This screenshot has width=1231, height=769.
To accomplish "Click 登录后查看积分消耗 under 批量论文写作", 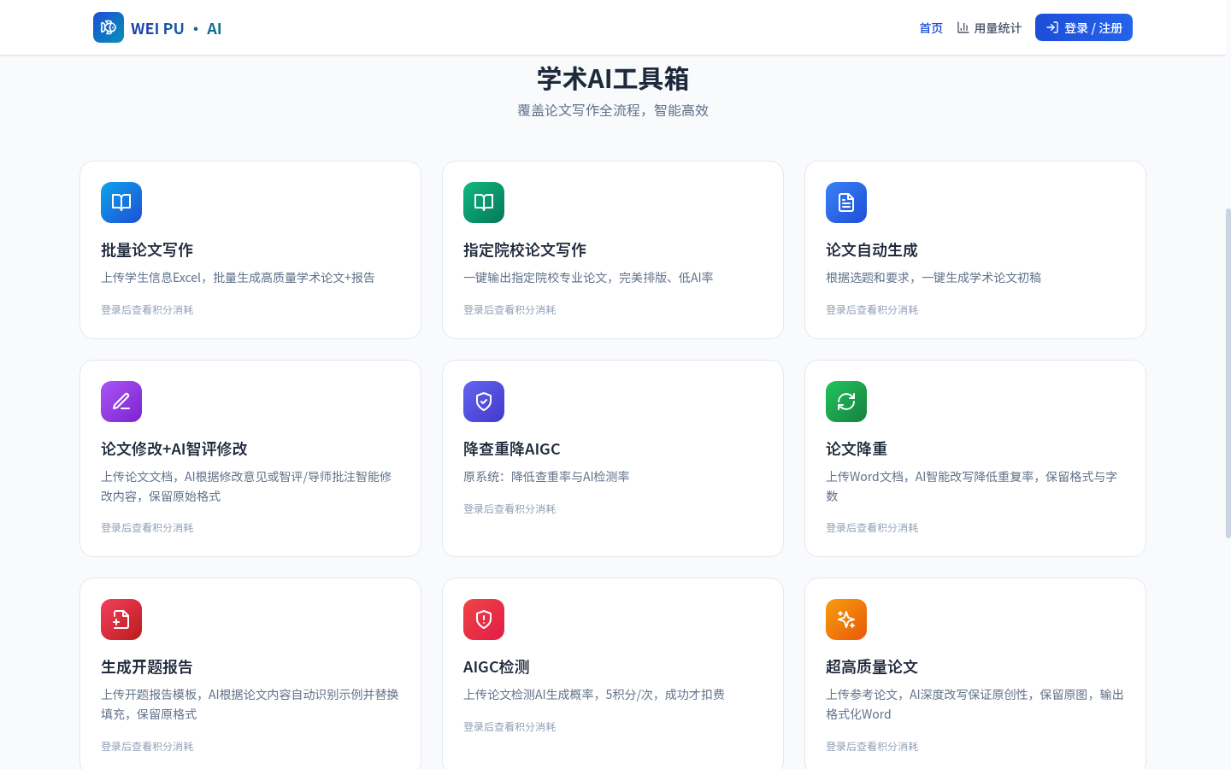I will (147, 309).
